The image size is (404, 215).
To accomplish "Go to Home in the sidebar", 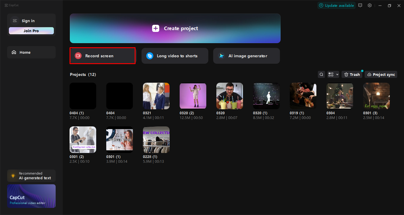I will coord(31,52).
